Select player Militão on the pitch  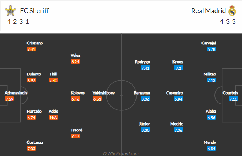point(210,74)
